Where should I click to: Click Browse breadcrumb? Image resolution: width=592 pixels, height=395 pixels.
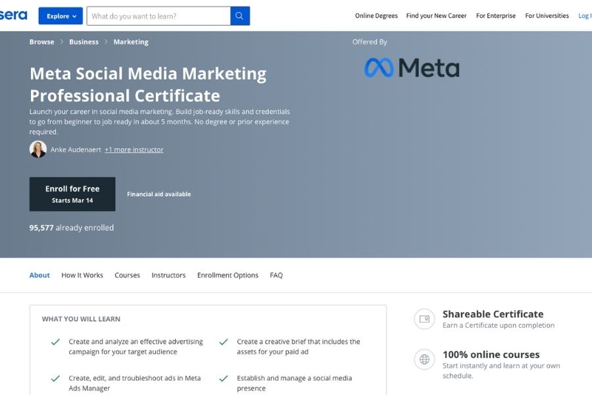[42, 42]
